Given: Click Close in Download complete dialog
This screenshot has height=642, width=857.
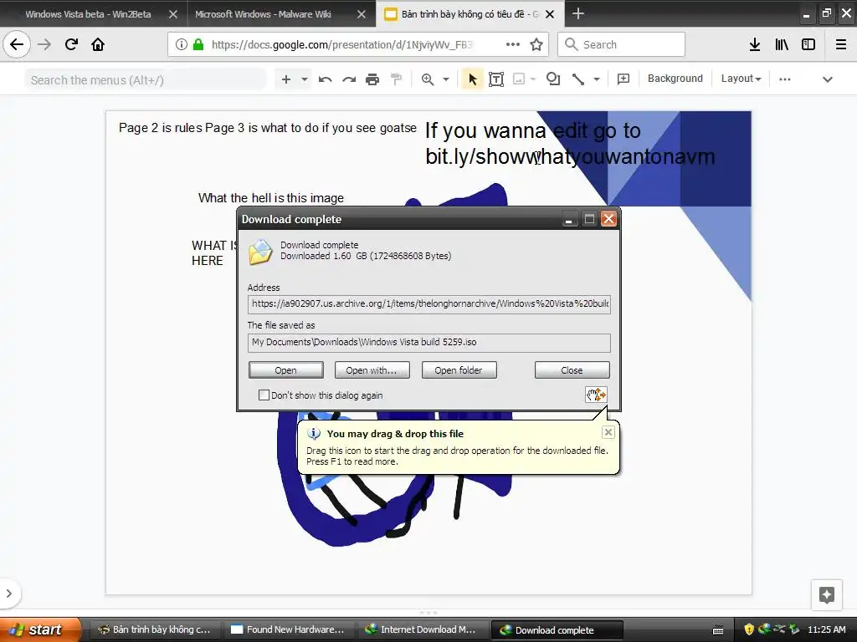Looking at the screenshot, I should point(572,370).
